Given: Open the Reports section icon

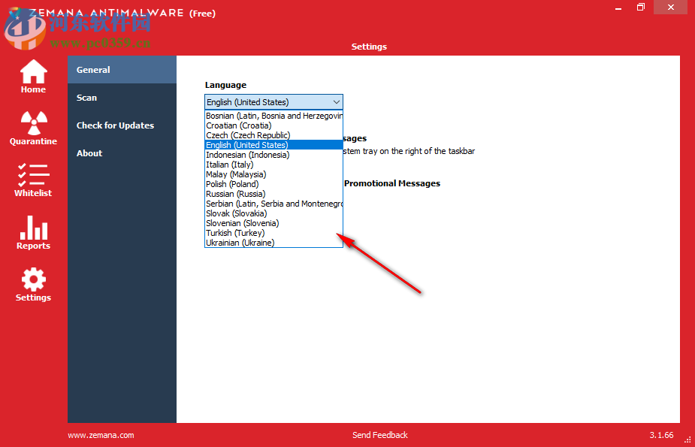Looking at the screenshot, I should (33, 229).
